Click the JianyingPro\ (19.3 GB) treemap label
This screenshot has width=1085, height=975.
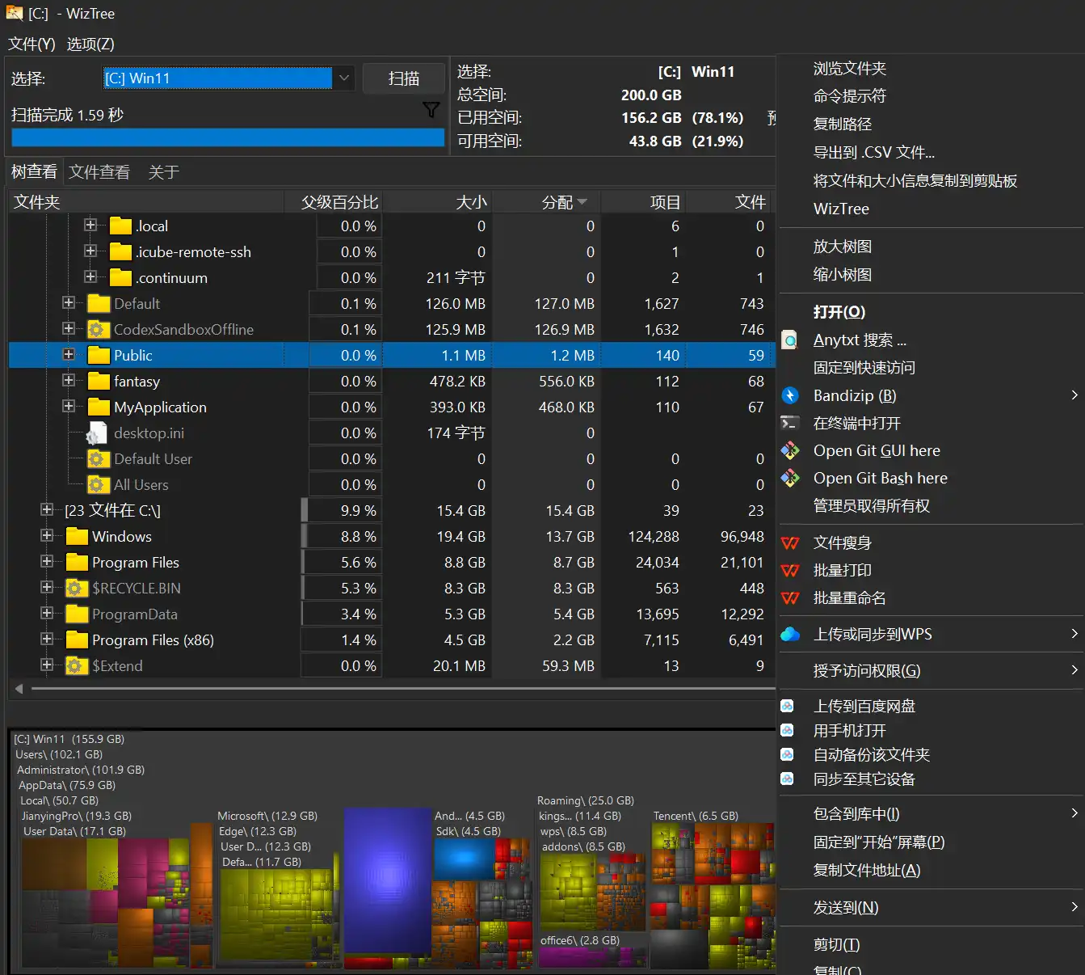[x=77, y=816]
